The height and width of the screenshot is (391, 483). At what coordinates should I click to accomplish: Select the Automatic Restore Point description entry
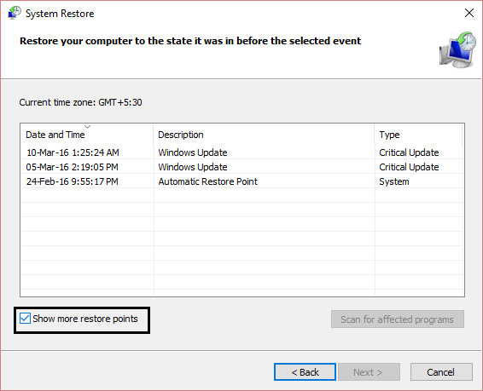coord(207,181)
